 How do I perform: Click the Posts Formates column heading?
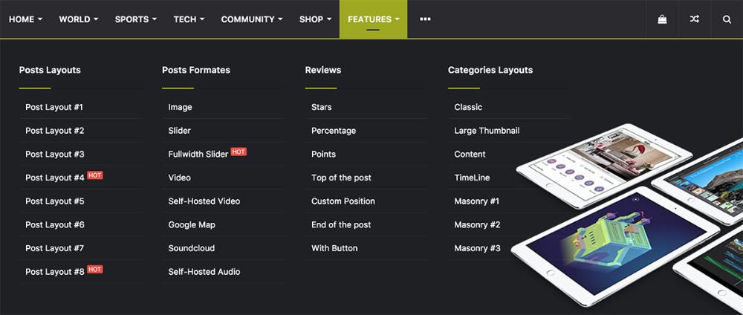[196, 70]
